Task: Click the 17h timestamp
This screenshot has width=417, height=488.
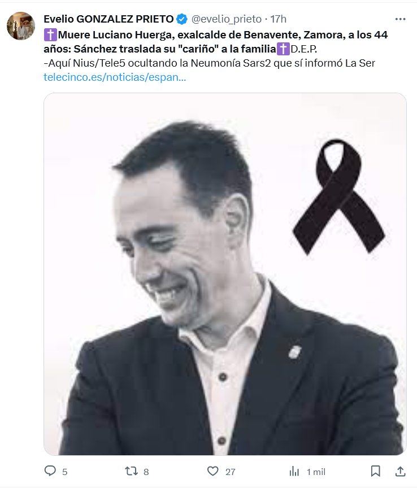Action: click(278, 19)
